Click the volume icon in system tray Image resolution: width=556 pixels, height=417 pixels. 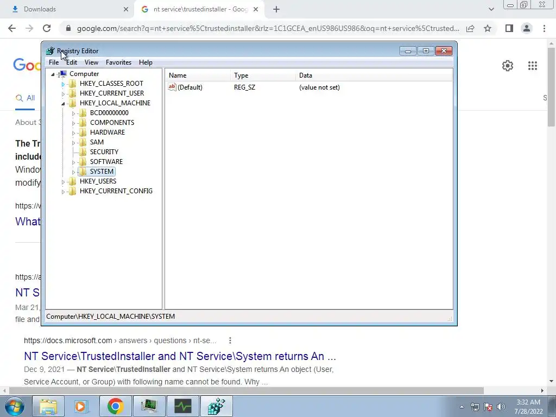pos(501,407)
